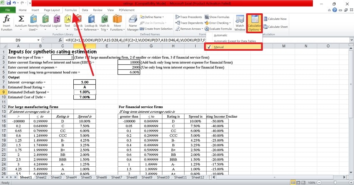Open Lookup & Reference functions

click(x=91, y=23)
